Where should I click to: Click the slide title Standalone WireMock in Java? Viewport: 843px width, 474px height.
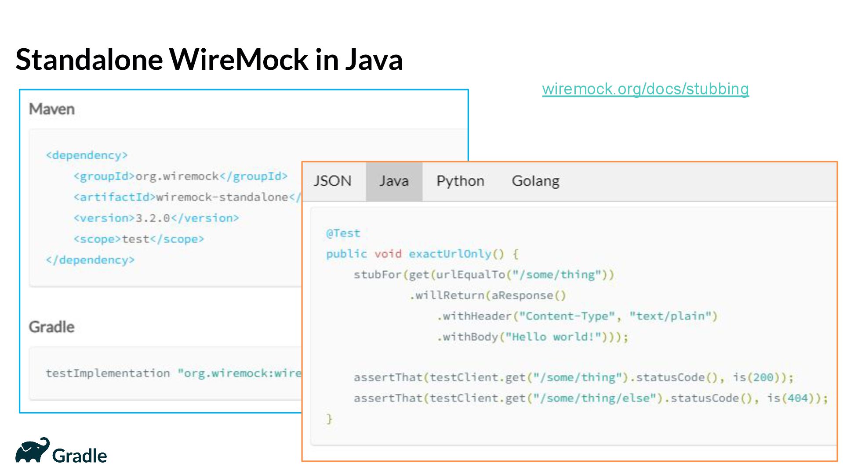click(x=209, y=59)
